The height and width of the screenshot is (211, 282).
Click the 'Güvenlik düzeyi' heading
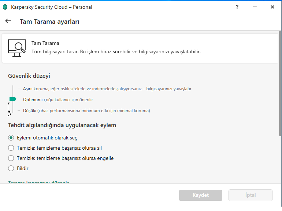[29, 76]
